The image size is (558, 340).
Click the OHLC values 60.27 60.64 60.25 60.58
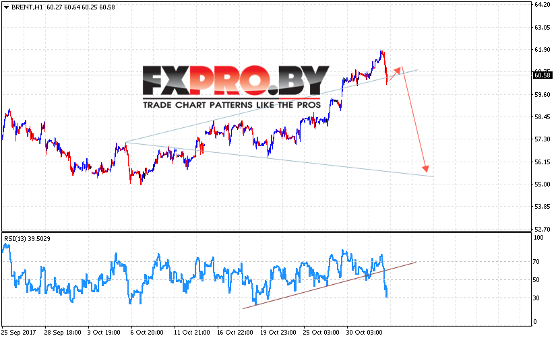click(81, 7)
